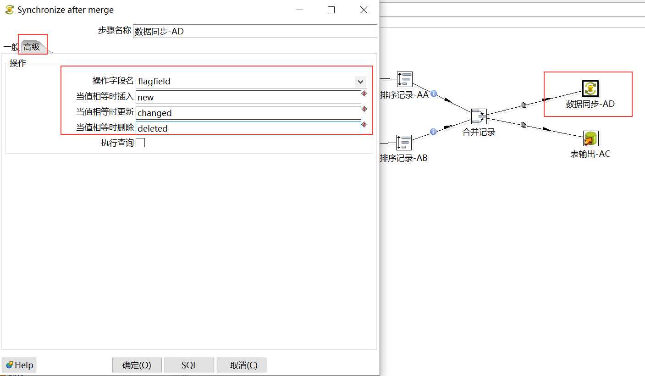Switch to the 一般 tab
The height and width of the screenshot is (376, 645).
click(11, 47)
